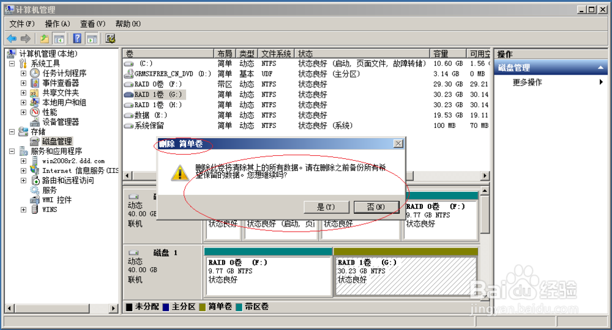Collapse the 磁盘管理 actions section
The width and height of the screenshot is (612, 330).
point(600,68)
